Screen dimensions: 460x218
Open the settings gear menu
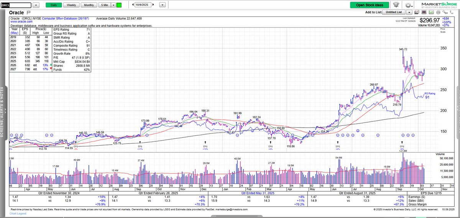(409, 5)
